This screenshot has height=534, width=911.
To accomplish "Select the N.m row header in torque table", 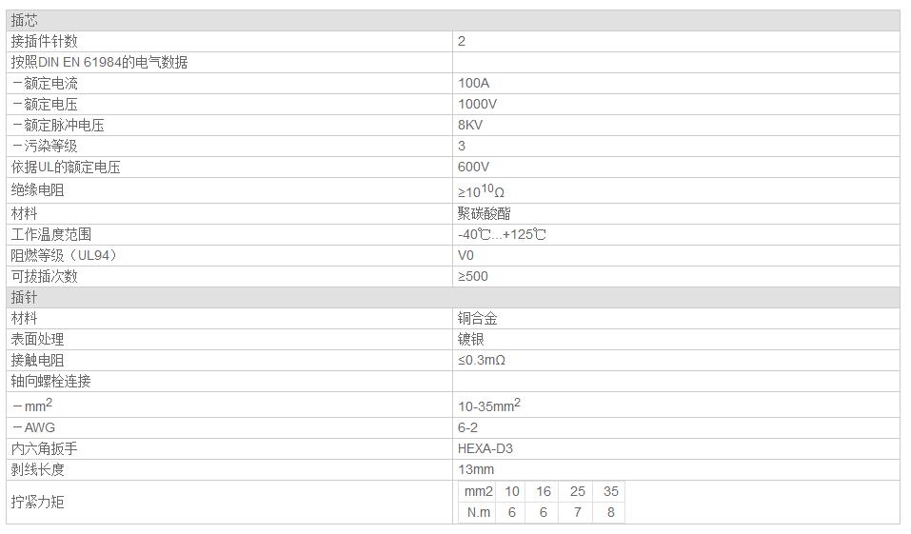I will 478,512.
